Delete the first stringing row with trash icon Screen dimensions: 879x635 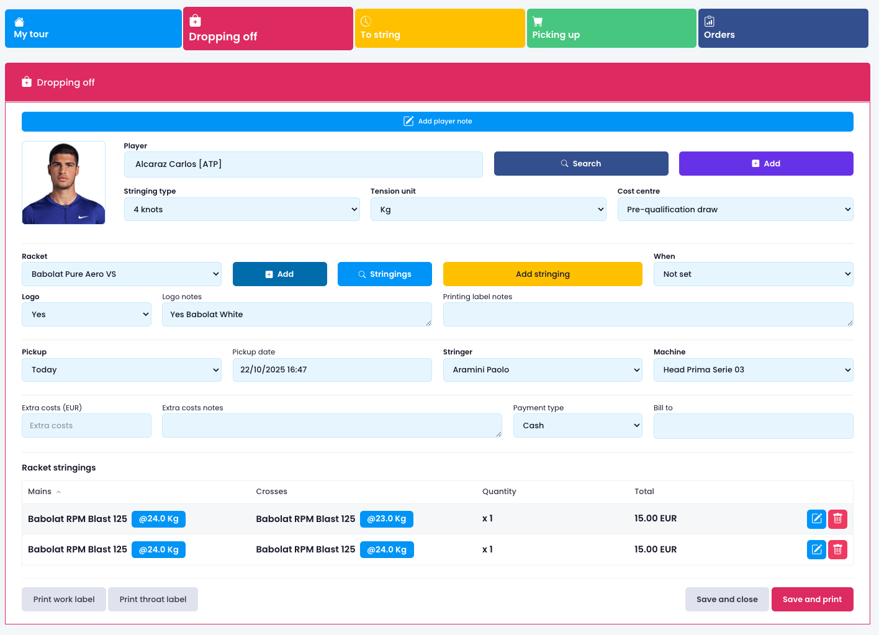click(837, 519)
